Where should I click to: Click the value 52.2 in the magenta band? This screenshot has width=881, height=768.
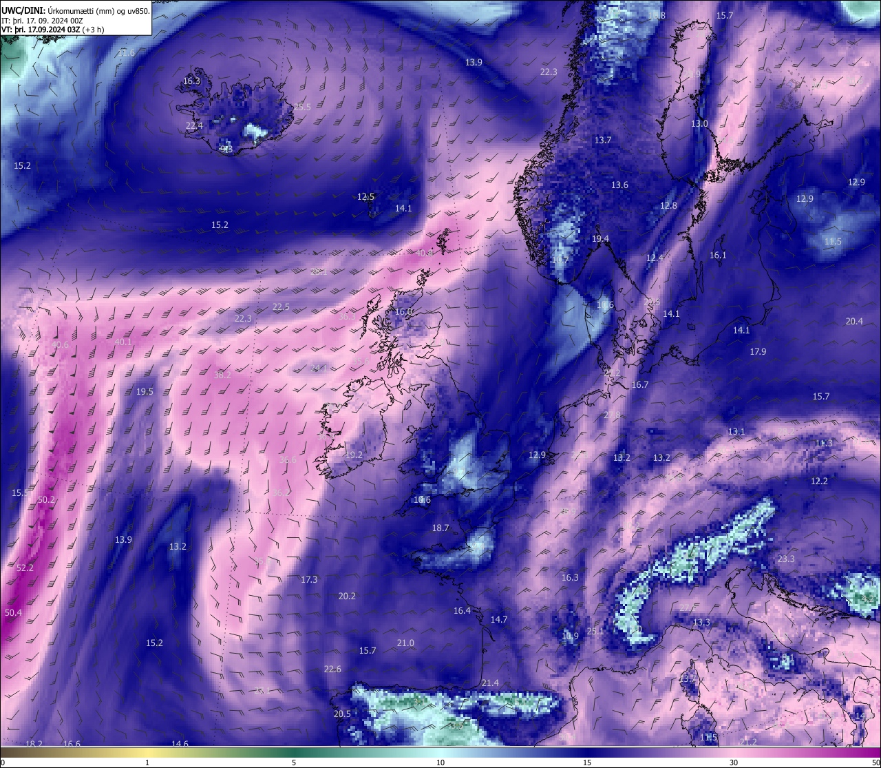[x=25, y=568]
